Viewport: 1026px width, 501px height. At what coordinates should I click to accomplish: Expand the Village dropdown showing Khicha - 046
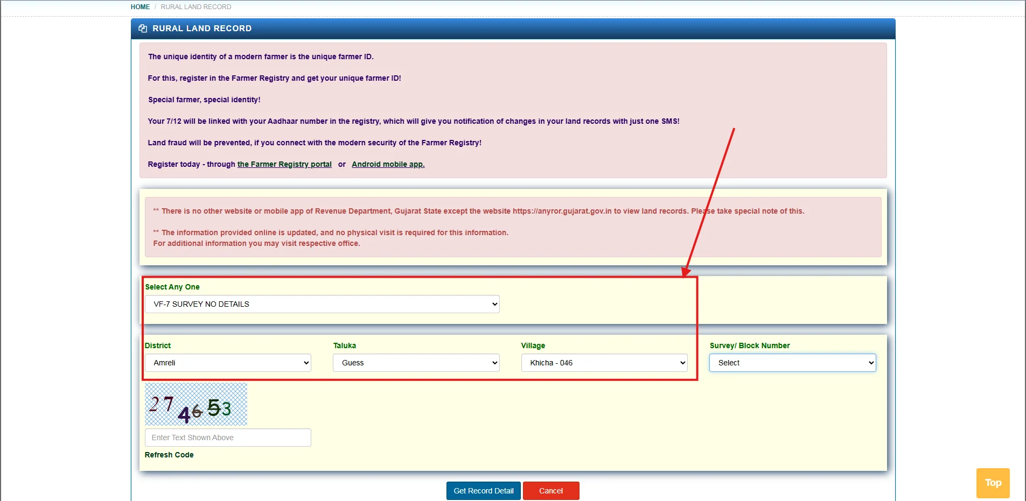[x=604, y=363]
